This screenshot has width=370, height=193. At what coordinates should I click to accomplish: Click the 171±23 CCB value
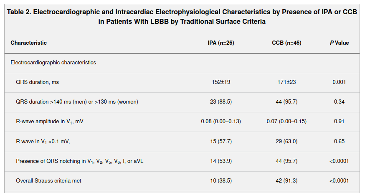point(286,82)
